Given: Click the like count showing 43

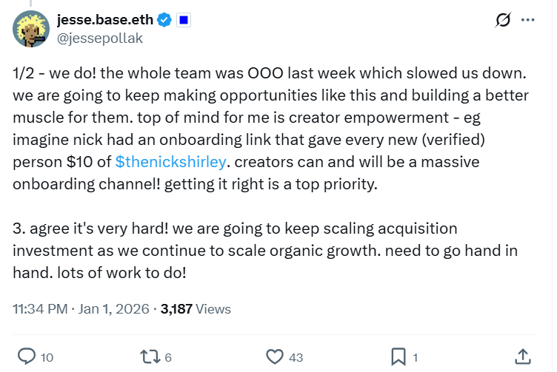Looking at the screenshot, I should [x=296, y=358].
